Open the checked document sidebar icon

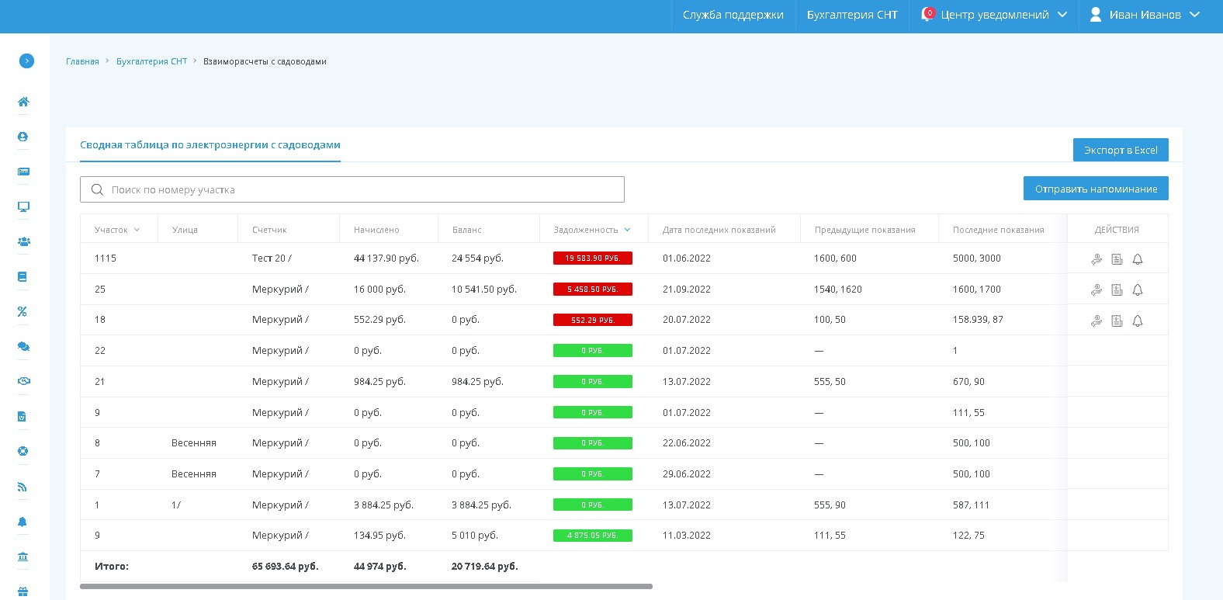click(x=23, y=417)
